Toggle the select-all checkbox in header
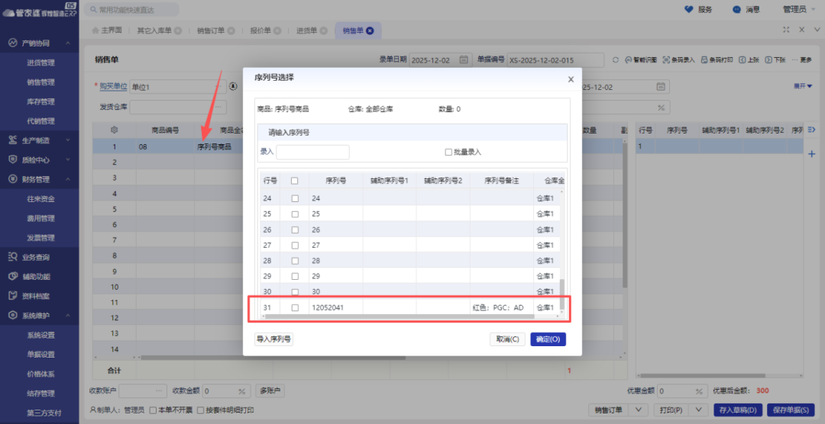The width and height of the screenshot is (825, 424). click(x=295, y=181)
